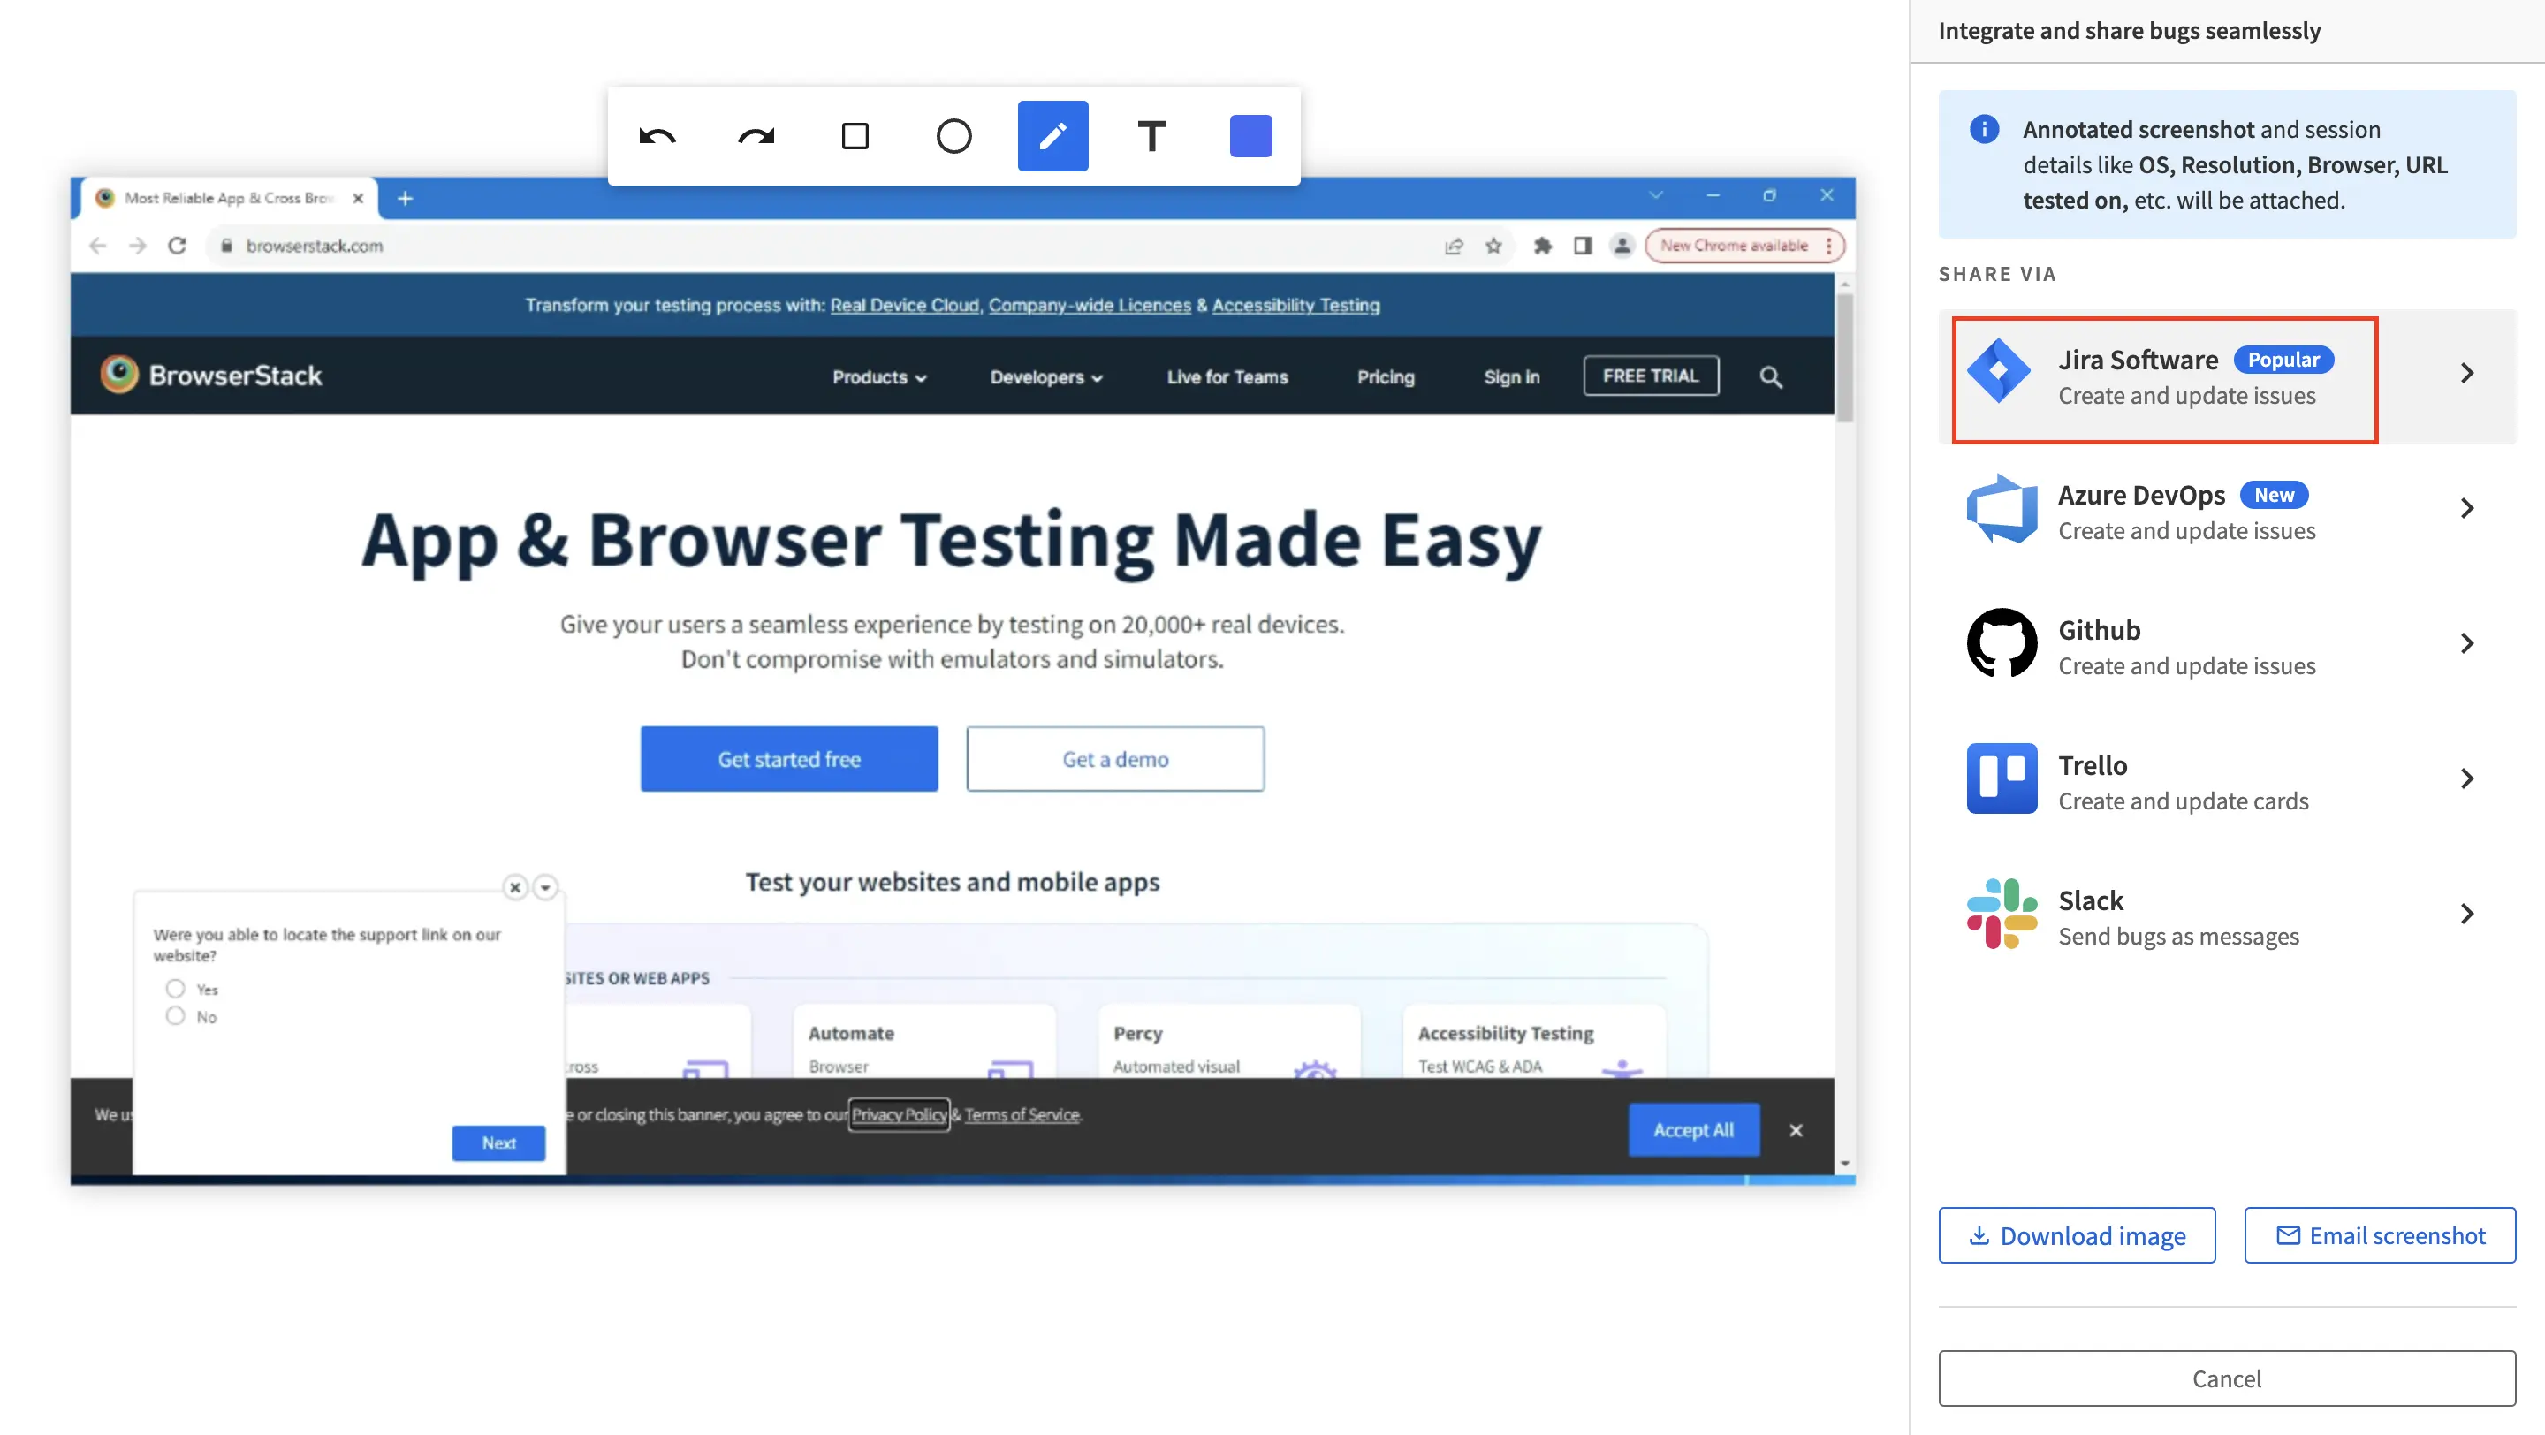The height and width of the screenshot is (1435, 2545).
Task: Click the Email screenshot button
Action: click(2379, 1235)
